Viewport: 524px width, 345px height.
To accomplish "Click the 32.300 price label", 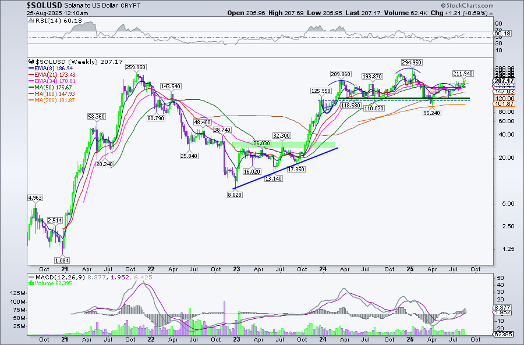I will click(x=282, y=136).
